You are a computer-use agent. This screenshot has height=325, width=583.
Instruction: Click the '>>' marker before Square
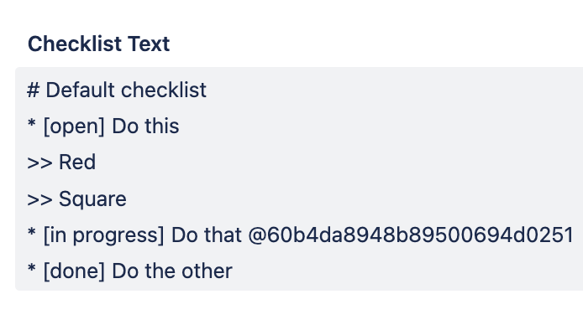point(39,199)
